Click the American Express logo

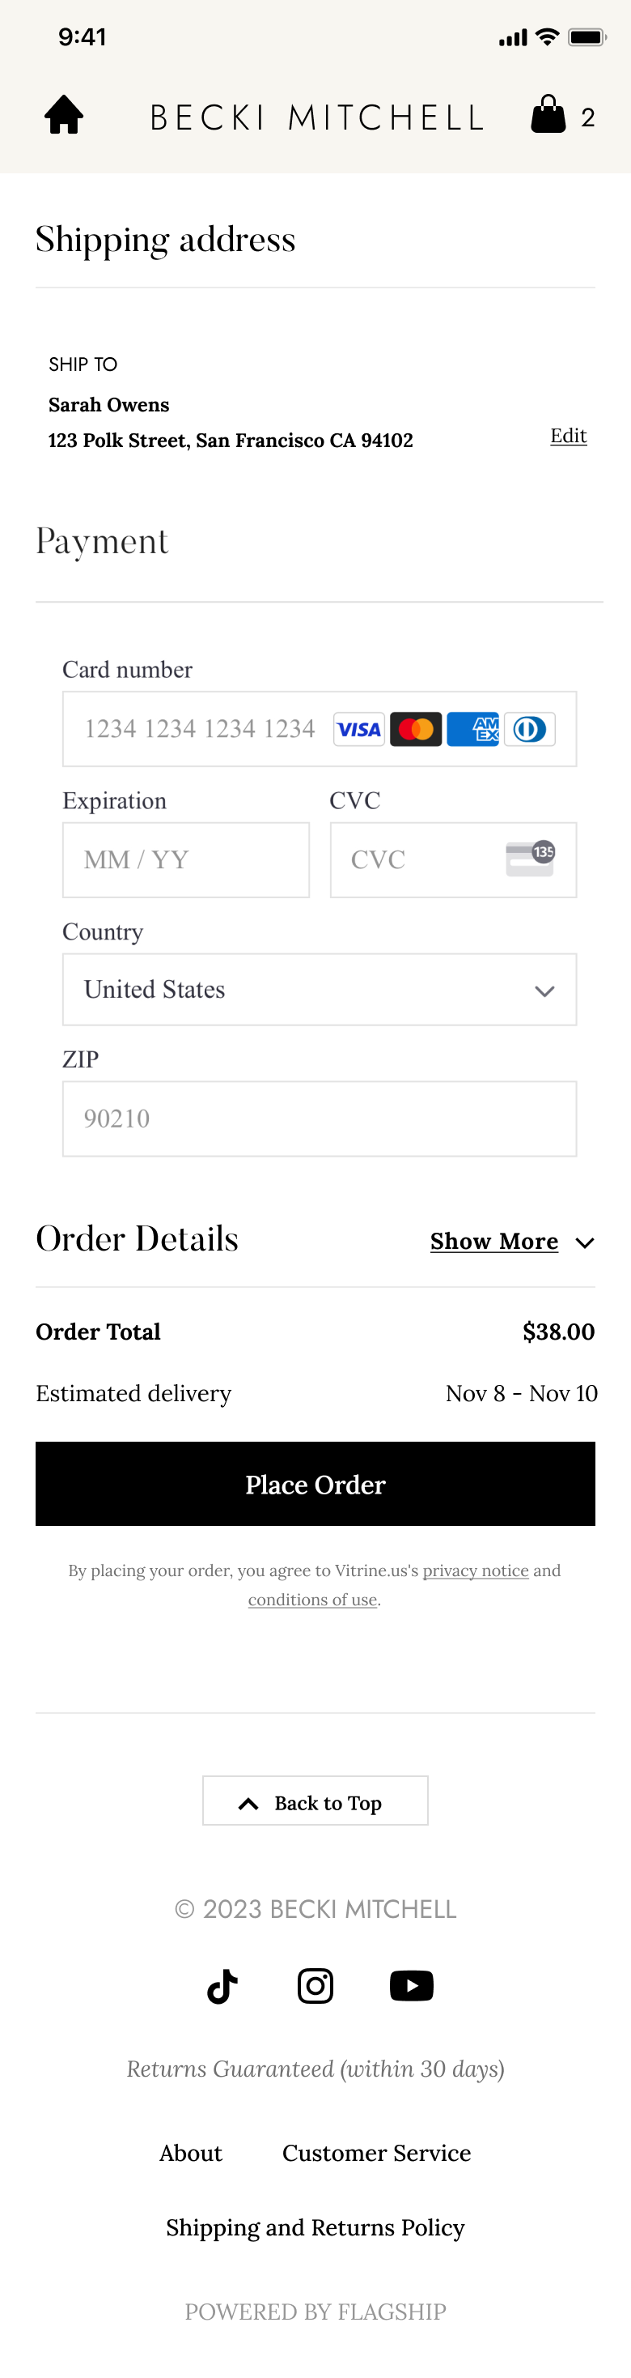(472, 729)
